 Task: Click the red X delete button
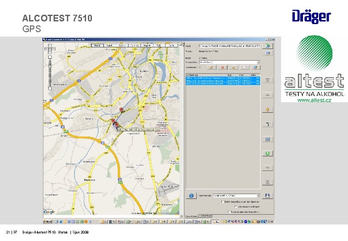(x=223, y=67)
